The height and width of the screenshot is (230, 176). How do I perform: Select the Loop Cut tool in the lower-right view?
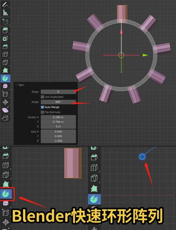pos(94,168)
